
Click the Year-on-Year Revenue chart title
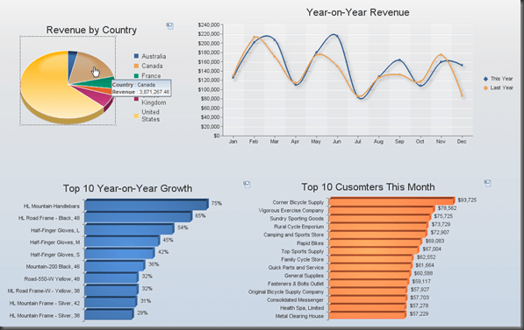pos(357,12)
